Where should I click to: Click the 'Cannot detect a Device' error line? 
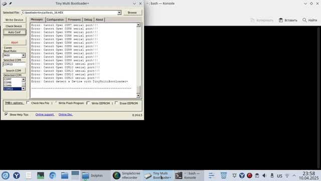click(79, 81)
